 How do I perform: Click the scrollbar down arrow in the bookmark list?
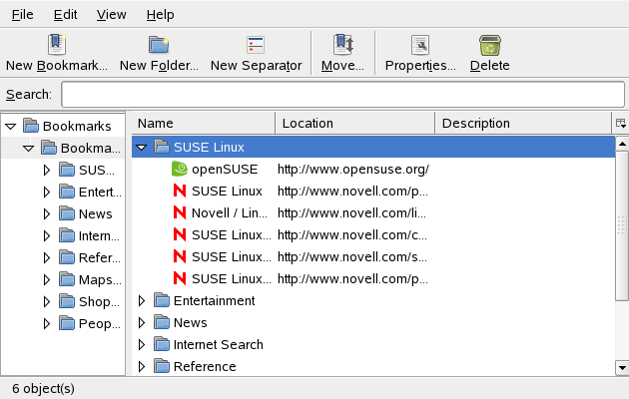tap(621, 367)
